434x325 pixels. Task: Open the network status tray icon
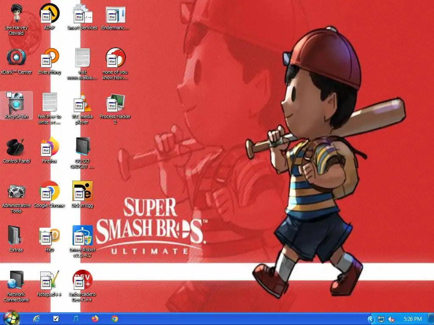pos(381,319)
